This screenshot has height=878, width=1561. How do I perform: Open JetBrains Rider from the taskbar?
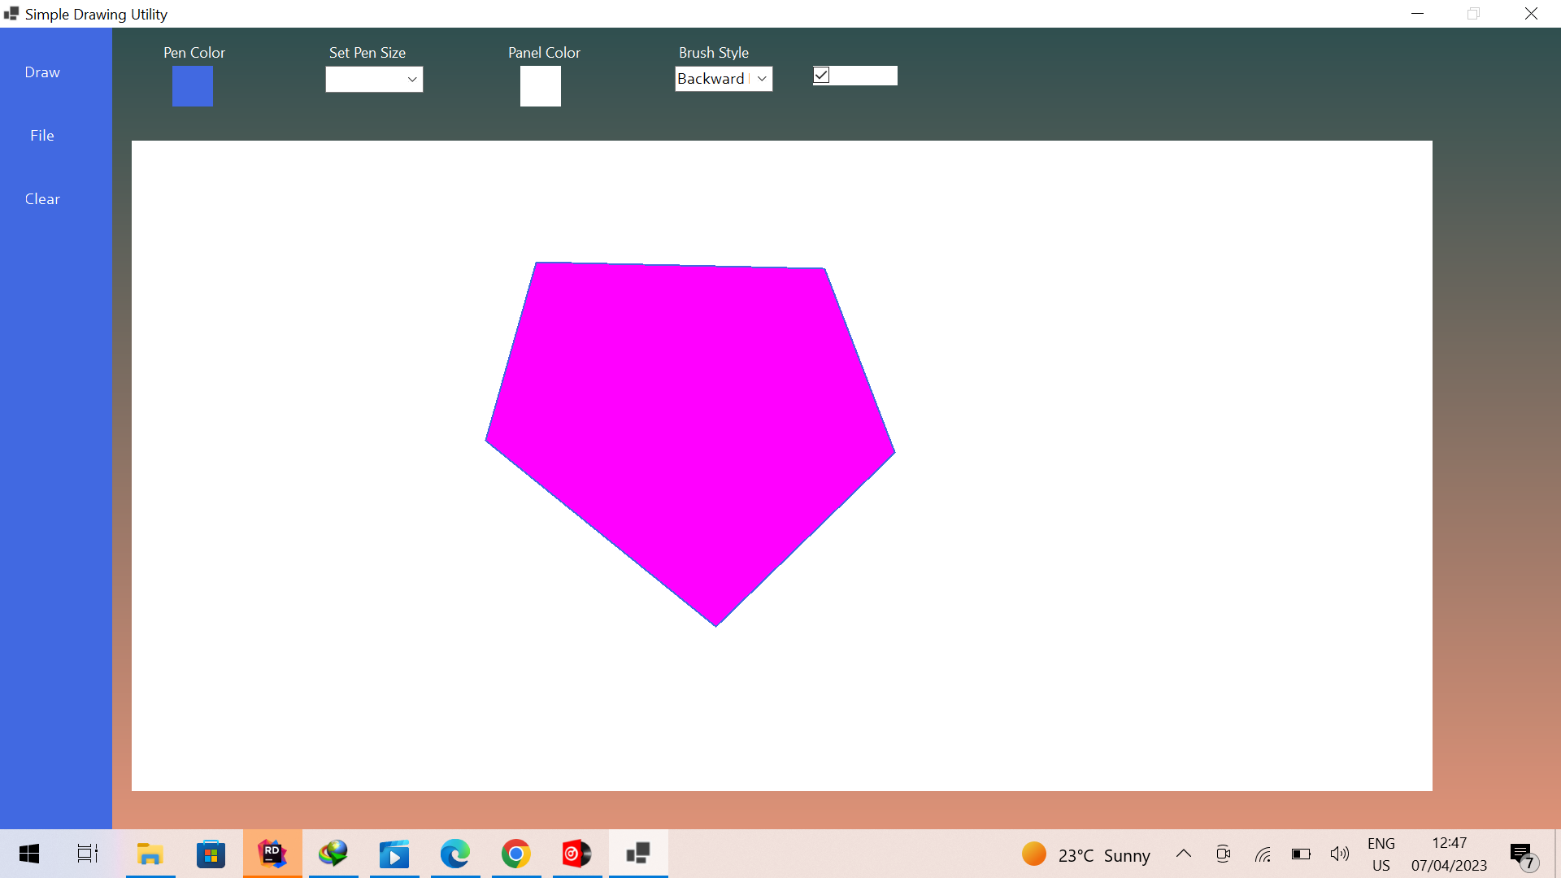272,854
